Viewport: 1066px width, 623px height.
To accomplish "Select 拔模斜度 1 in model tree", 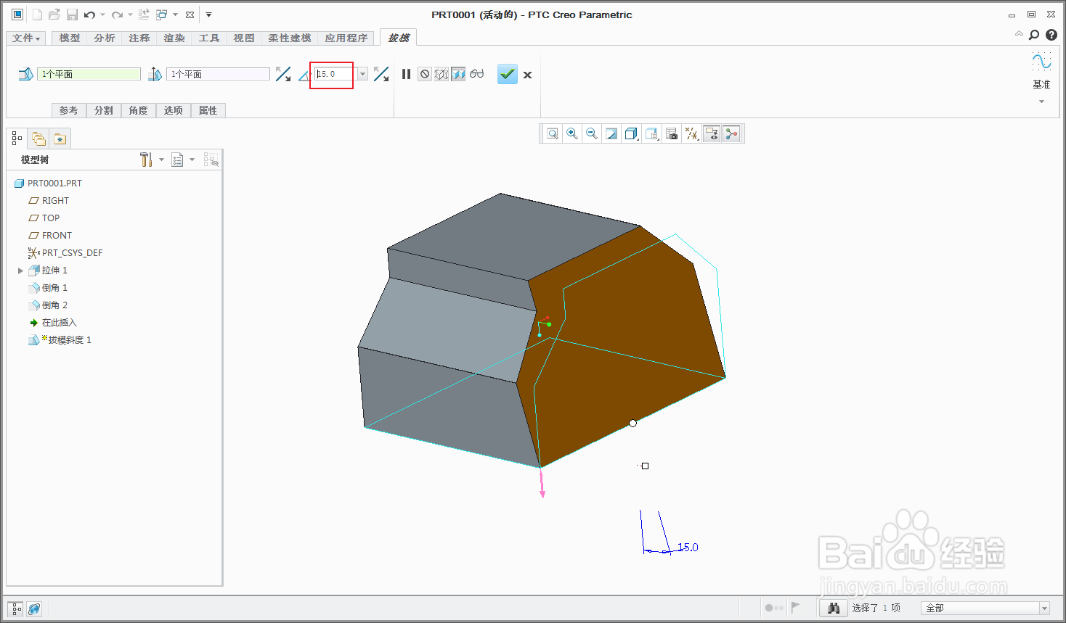I will (x=60, y=339).
